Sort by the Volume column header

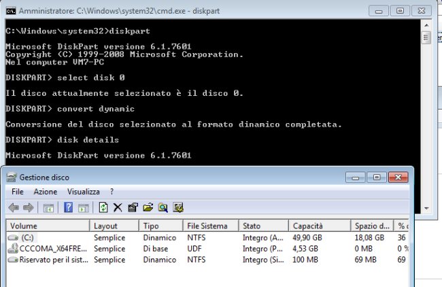click(48, 226)
